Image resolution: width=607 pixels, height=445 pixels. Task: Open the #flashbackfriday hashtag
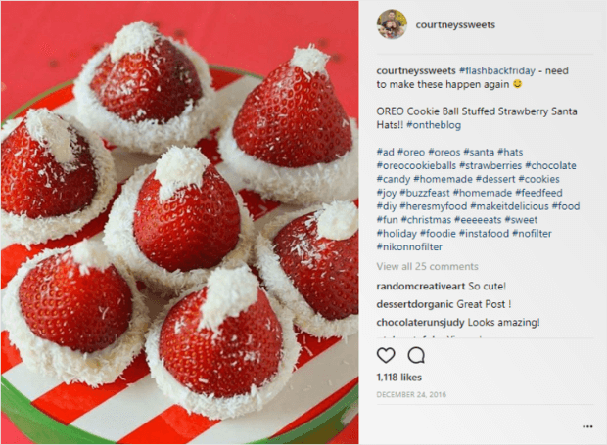(x=497, y=70)
